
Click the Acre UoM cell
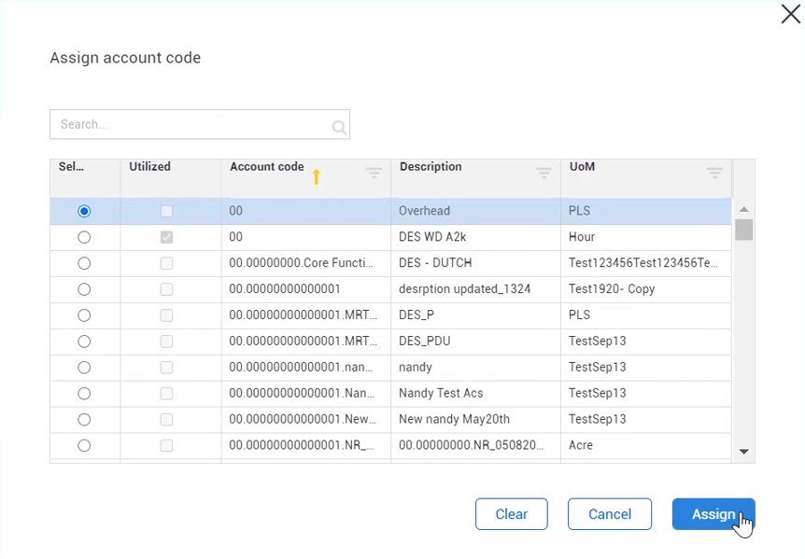click(646, 446)
